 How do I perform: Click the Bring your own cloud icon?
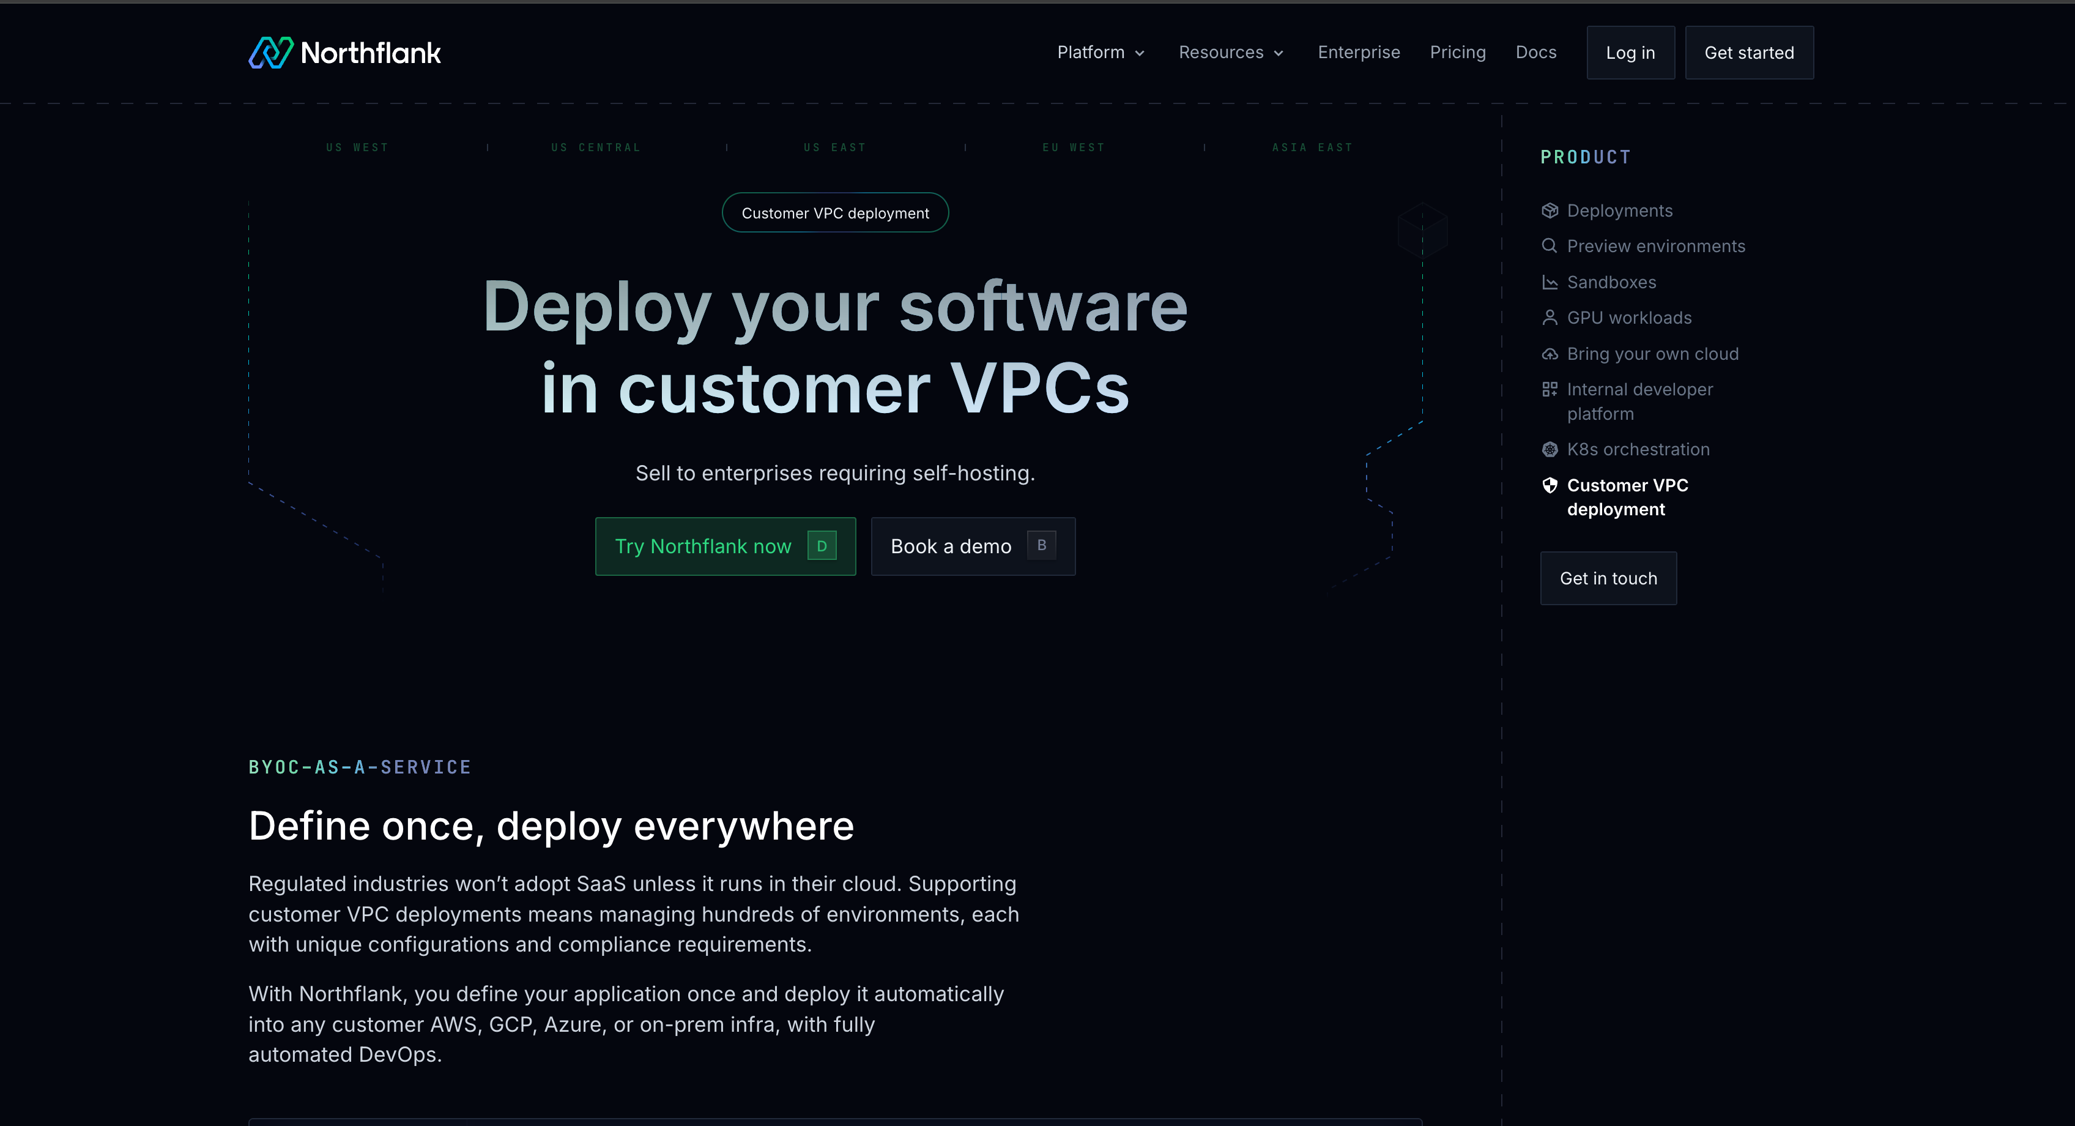1550,354
